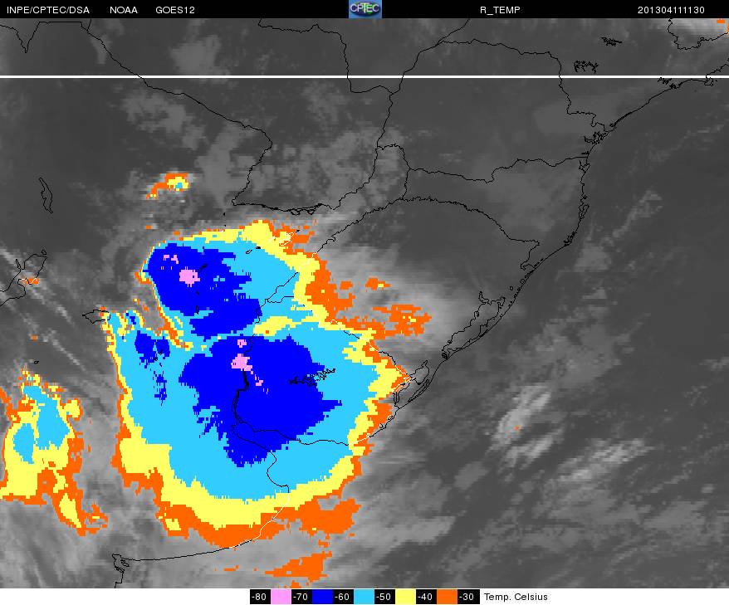Click the GOES12 satellite label
Image resolution: width=729 pixels, height=605 pixels.
click(175, 10)
